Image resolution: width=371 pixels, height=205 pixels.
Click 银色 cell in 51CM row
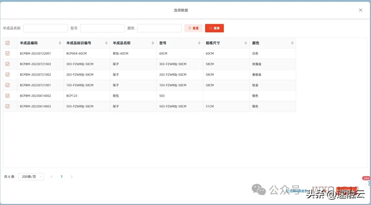click(x=255, y=106)
